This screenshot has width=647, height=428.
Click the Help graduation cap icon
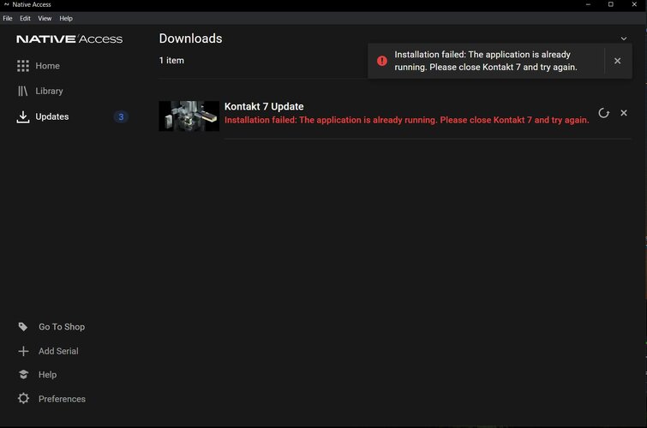point(23,374)
